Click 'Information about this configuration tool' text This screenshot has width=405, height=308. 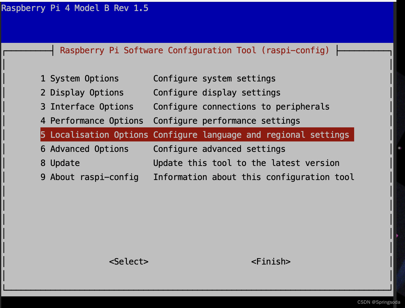pos(253,177)
